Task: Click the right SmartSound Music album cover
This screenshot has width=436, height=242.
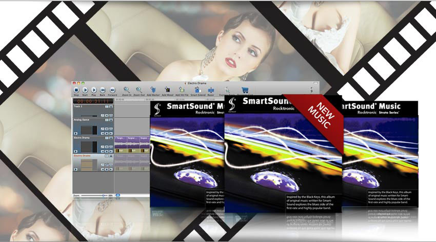Action: click(380, 154)
